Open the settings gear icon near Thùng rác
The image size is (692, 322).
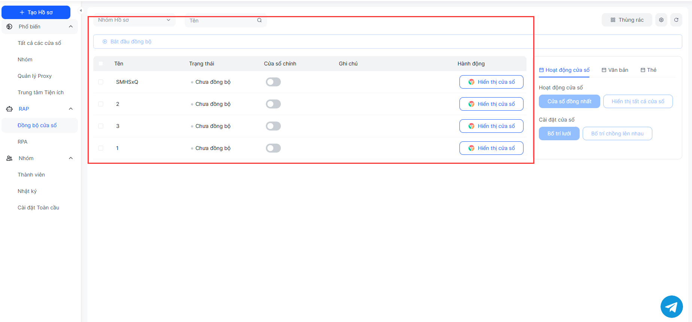click(661, 20)
